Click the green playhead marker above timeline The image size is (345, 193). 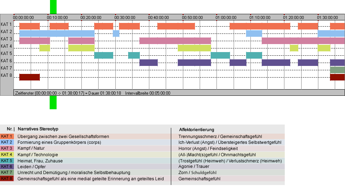tap(53, 7)
